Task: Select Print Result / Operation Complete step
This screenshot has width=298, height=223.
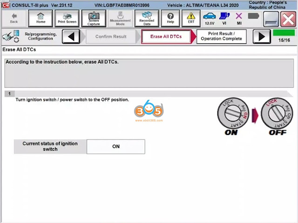Action: [222, 36]
